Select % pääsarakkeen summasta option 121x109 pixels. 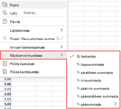click(x=93, y=96)
